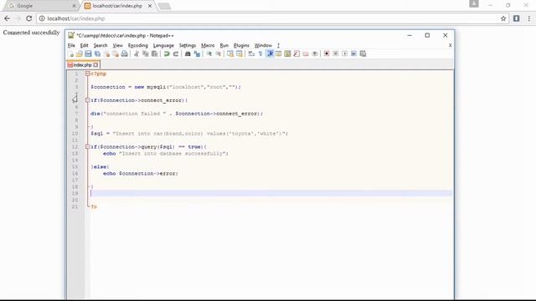Undo the last edit with the green arrow
The height and width of the screenshot is (301, 536).
coord(167,54)
